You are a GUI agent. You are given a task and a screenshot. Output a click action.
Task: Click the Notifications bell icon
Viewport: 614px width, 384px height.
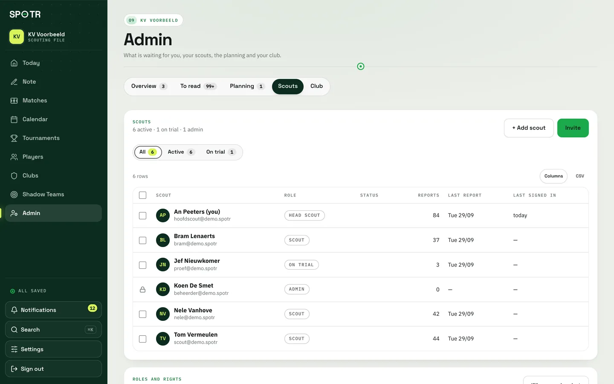14,310
